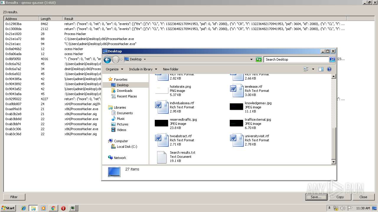This screenshot has width=378, height=212.
Task: Click the Search Desktop input field
Action: (x=296, y=59)
